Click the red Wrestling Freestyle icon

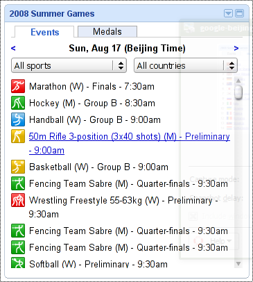[18, 200]
